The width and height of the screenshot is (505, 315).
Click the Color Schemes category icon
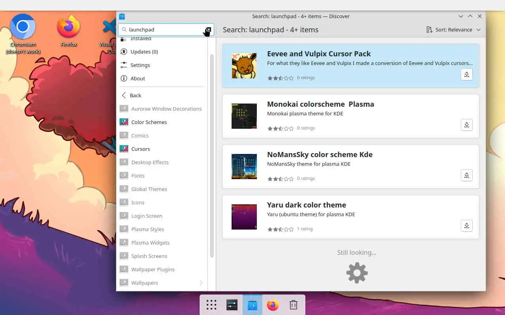(124, 122)
